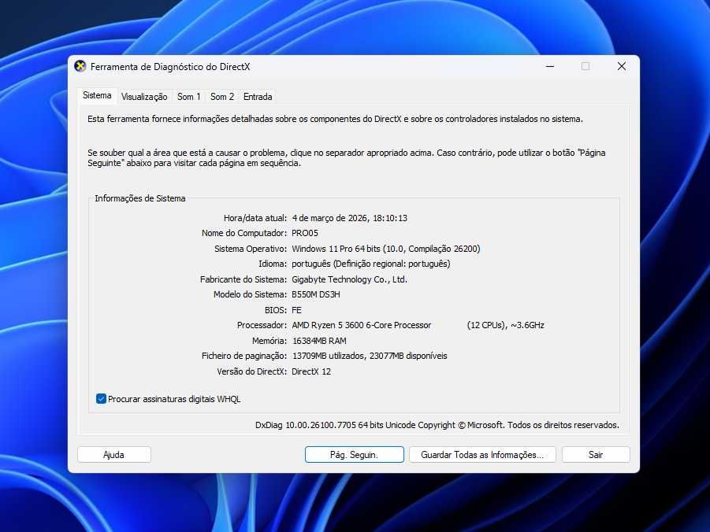This screenshot has width=710, height=532.
Task: Click the DirectX 12 version value
Action: point(311,371)
